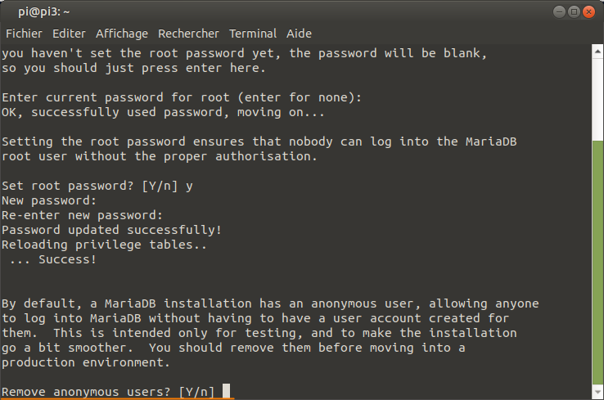
Task: Open the Terminal menu
Action: click(x=253, y=34)
